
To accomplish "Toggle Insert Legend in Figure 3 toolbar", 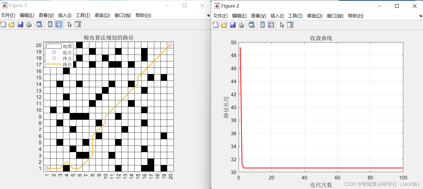I will [59, 25].
